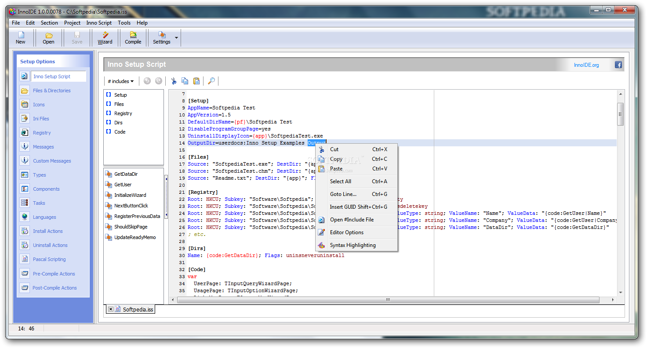Choose Insert GUID from context menu
Screen dimensions: 647x348
click(356, 207)
